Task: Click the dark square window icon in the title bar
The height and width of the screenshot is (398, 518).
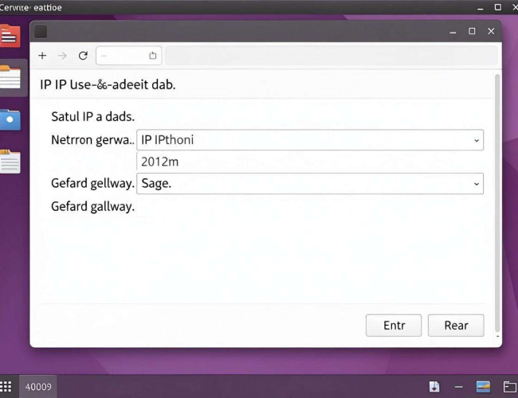Action: pyautogui.click(x=41, y=32)
